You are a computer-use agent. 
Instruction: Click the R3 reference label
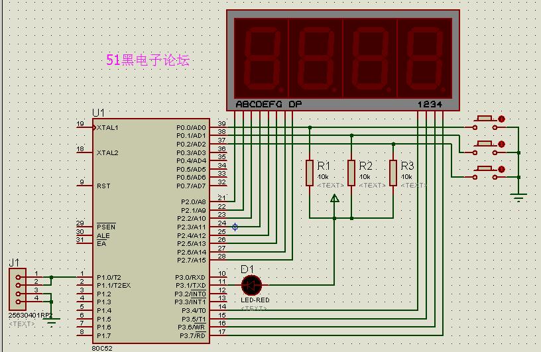click(407, 166)
